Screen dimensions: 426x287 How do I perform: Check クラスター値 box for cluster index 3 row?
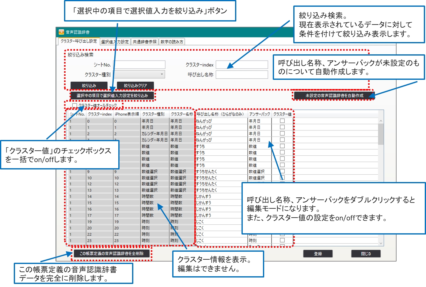pyautogui.click(x=282, y=140)
